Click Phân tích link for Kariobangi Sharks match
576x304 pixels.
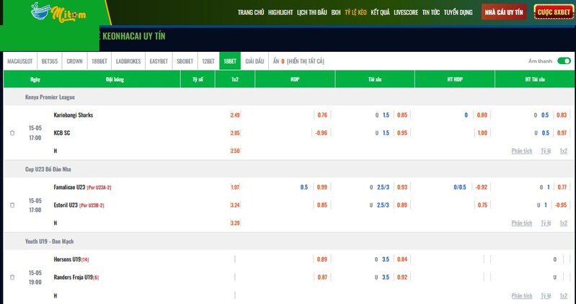click(522, 151)
